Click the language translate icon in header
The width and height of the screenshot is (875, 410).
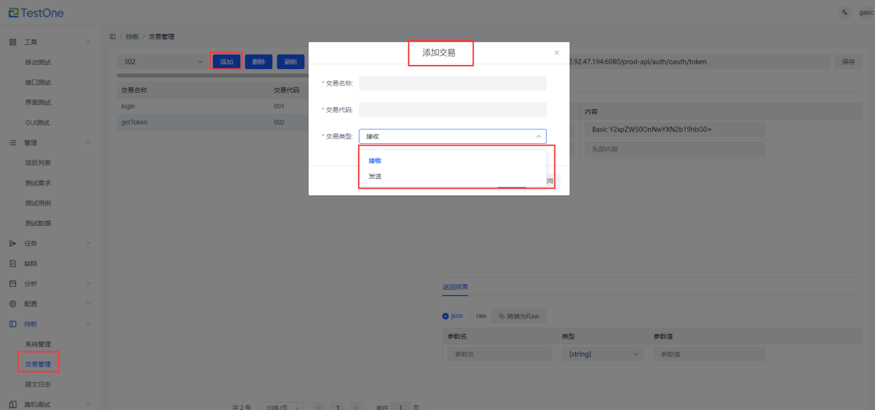point(845,13)
